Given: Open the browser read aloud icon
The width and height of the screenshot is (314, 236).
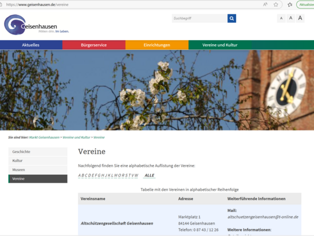Looking at the screenshot, I should click(x=265, y=5).
